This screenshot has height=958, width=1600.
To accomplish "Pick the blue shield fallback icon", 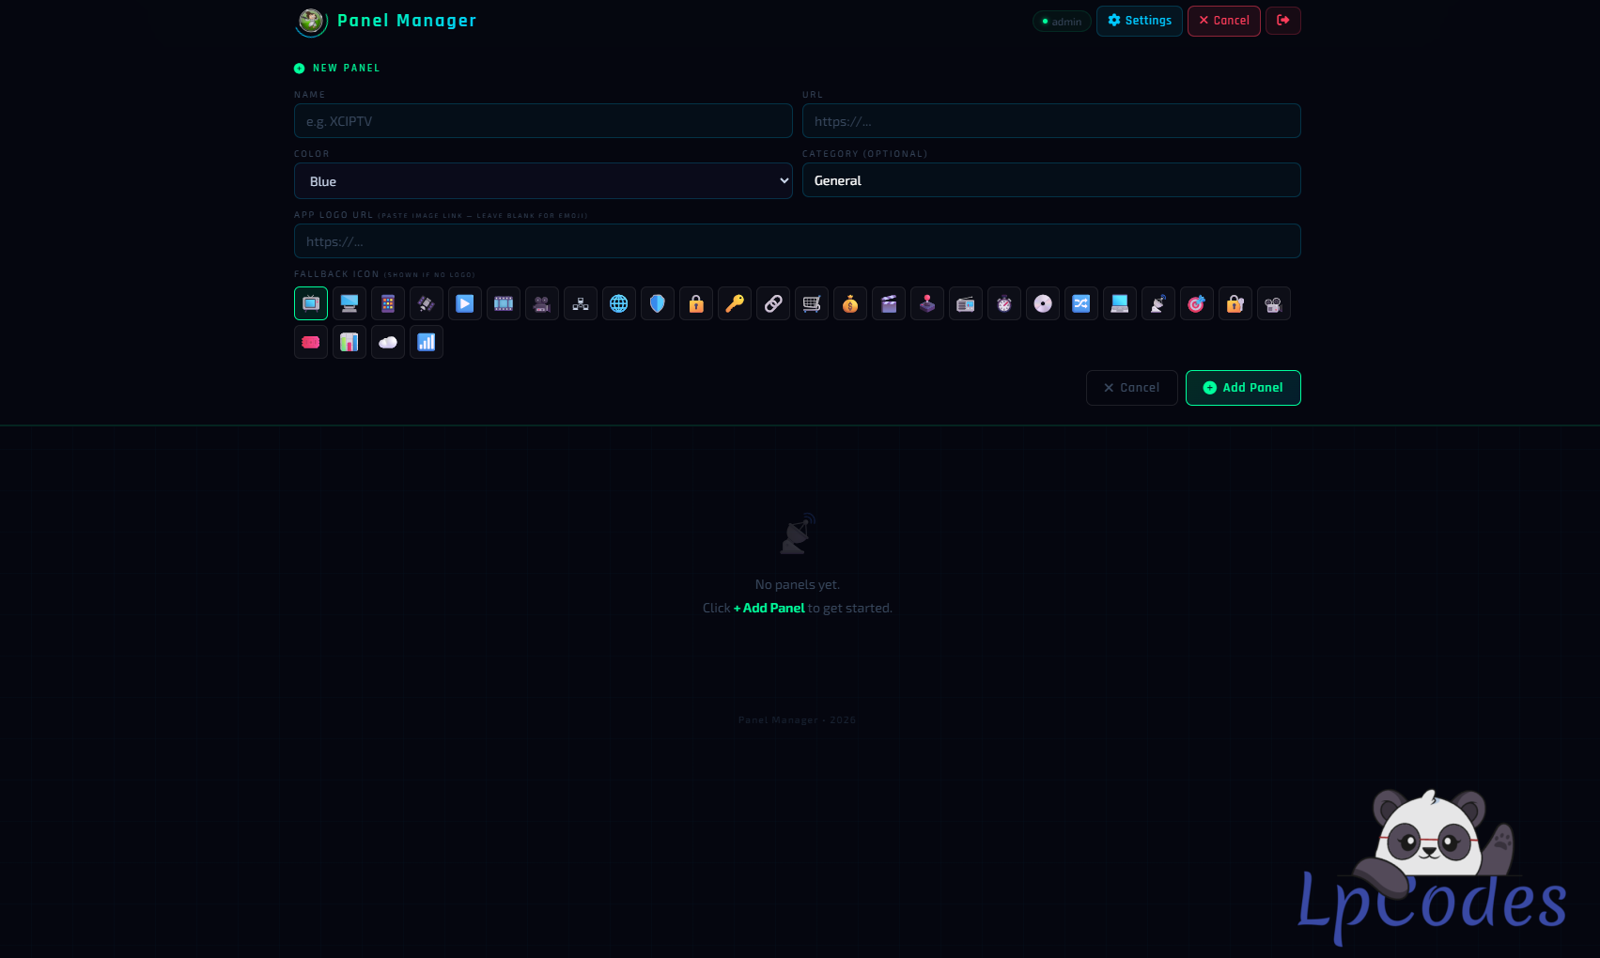I will [658, 303].
